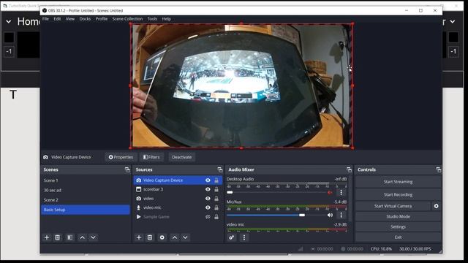Add a new source with plus icon
Viewport: 468px width, 263px height.
pyautogui.click(x=139, y=237)
